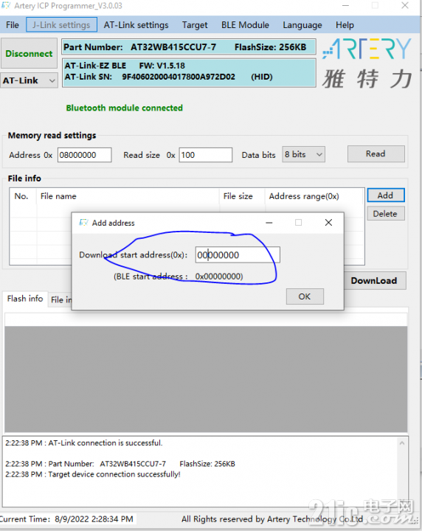The image size is (422, 531).
Task: Click the DownLoad button
Action: [x=374, y=280]
